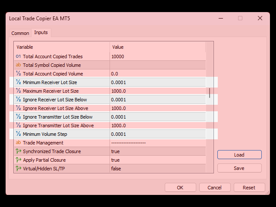Select the Minimum Volume Step label
The height and width of the screenshot is (207, 276).
point(45,134)
